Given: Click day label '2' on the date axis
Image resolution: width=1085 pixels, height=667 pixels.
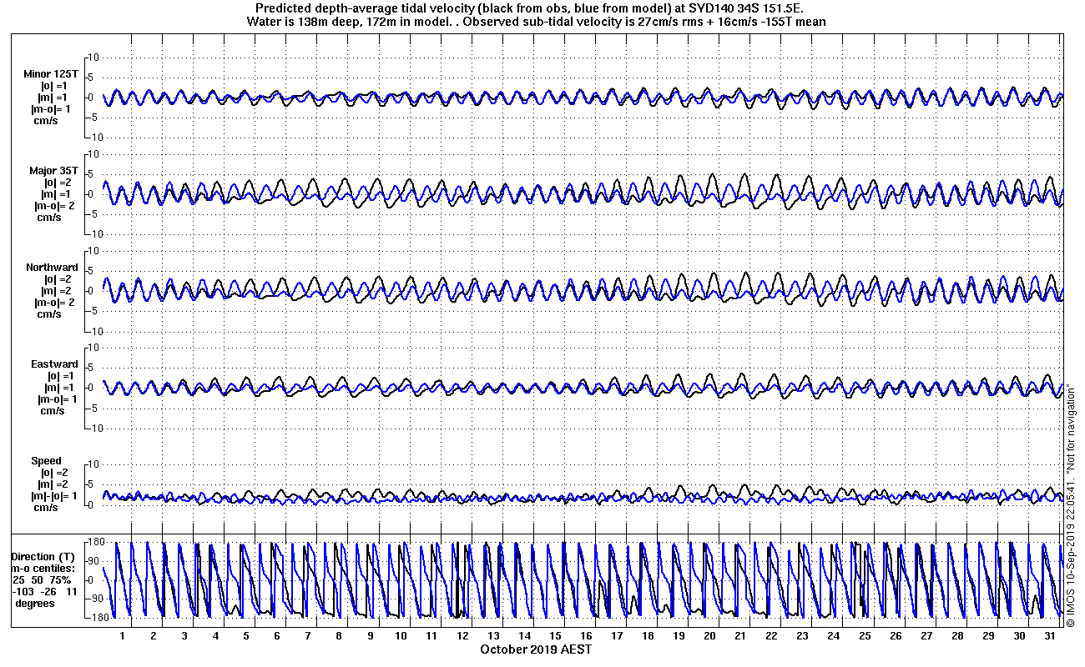Looking at the screenshot, I should pos(154,635).
